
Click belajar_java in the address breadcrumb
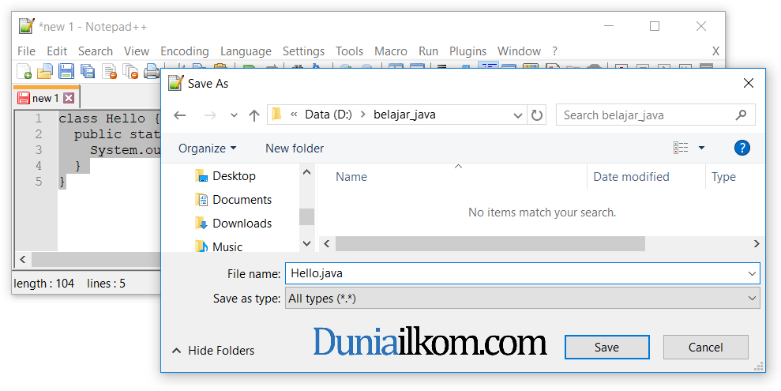click(404, 115)
